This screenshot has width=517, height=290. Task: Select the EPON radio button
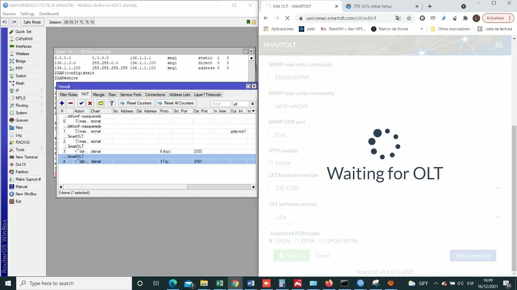click(x=296, y=241)
